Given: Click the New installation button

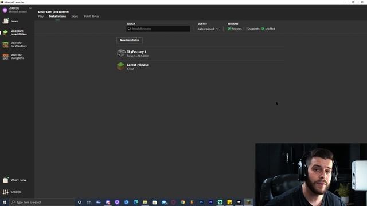Looking at the screenshot, I should 130,40.
